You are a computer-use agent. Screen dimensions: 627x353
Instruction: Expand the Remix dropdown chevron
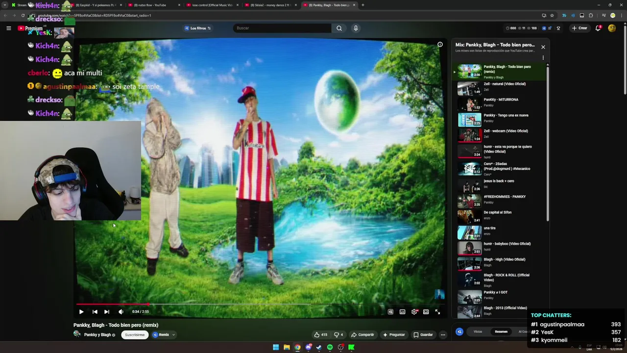[x=173, y=335]
